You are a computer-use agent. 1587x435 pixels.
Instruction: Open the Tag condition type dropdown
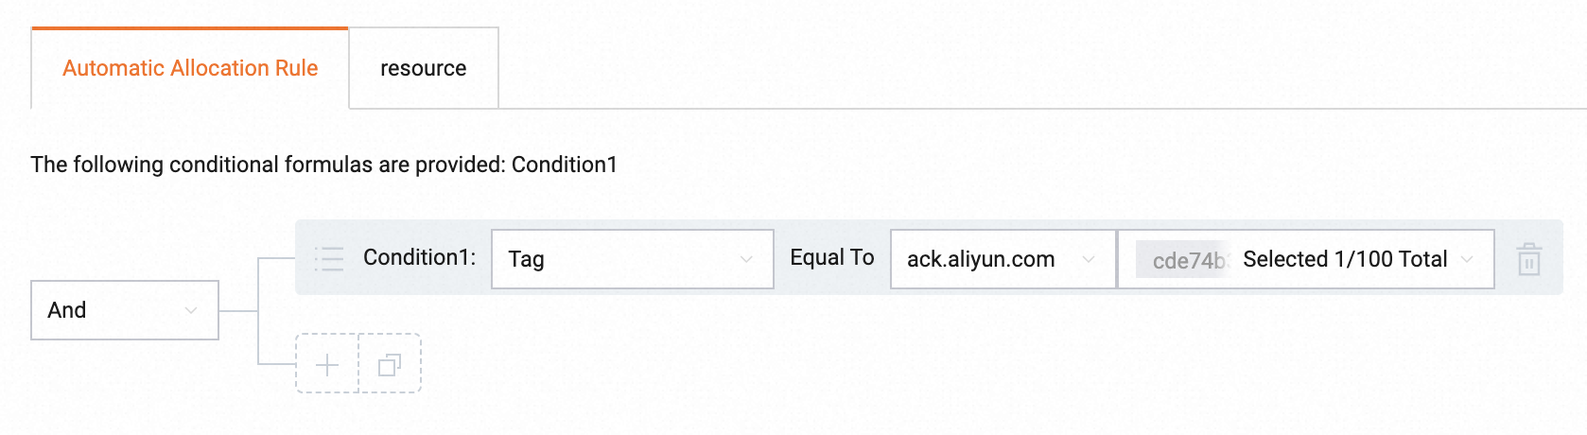click(632, 259)
